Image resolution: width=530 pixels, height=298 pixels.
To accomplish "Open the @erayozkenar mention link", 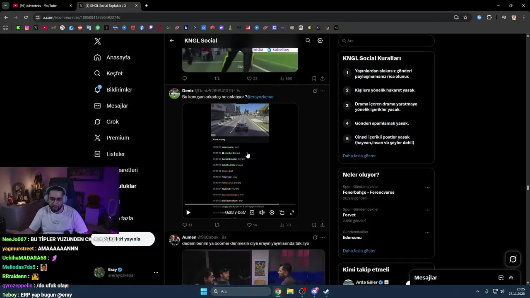I will (x=260, y=97).
